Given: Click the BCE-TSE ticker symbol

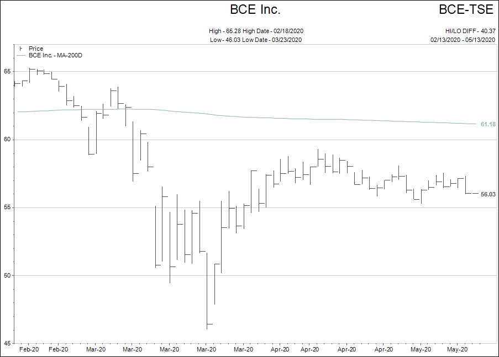Looking at the screenshot, I should click(x=466, y=10).
